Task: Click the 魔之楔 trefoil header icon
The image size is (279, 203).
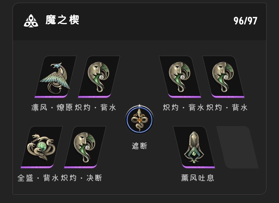Action: click(x=31, y=21)
